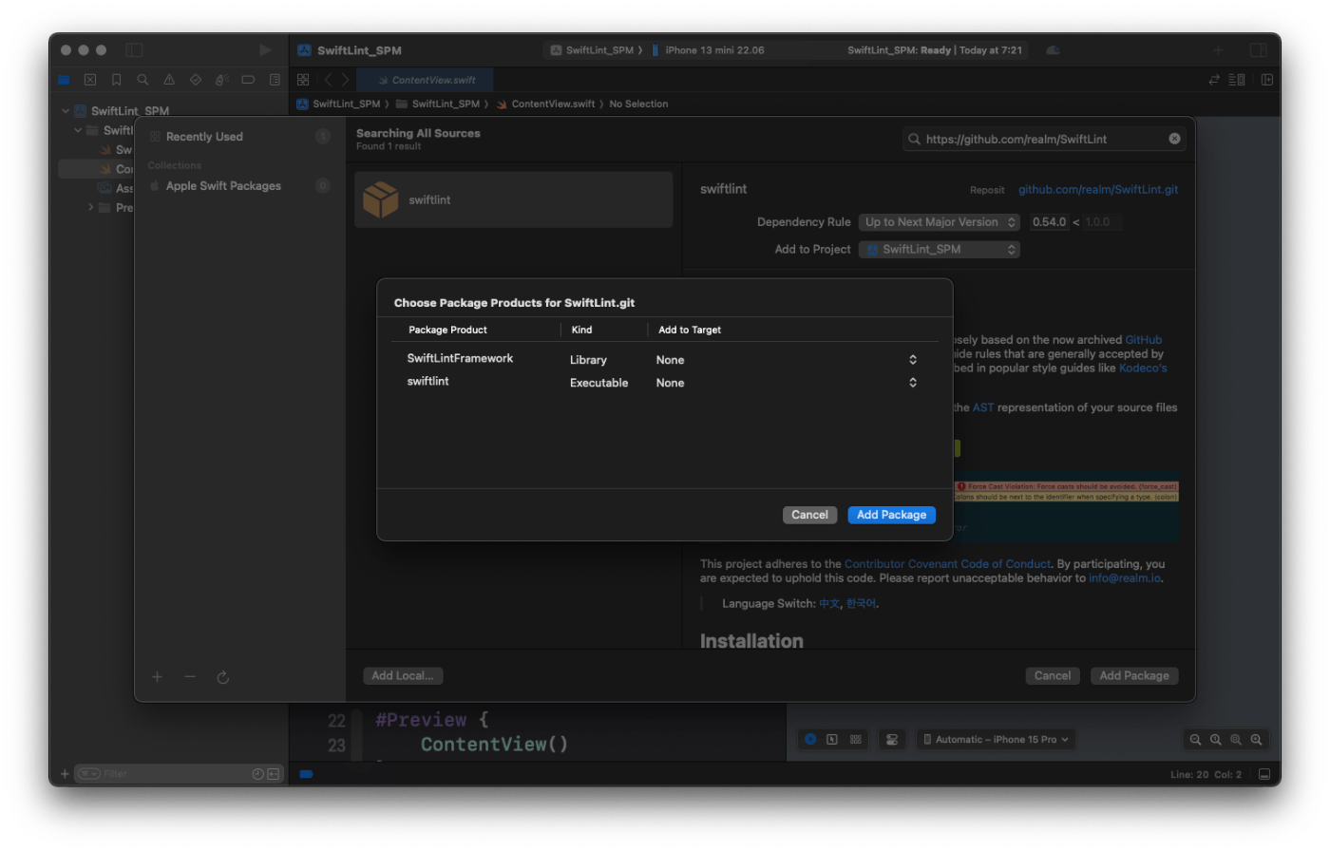Refresh package collections
The image size is (1330, 851).
222,677
